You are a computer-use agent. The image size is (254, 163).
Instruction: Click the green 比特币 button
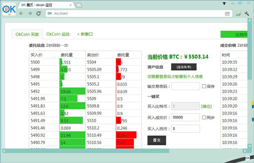point(234,35)
